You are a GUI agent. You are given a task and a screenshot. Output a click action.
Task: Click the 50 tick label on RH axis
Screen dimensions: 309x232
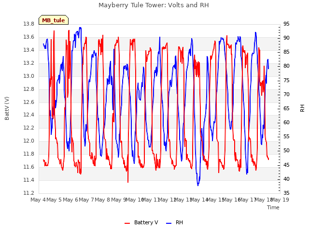286,150
